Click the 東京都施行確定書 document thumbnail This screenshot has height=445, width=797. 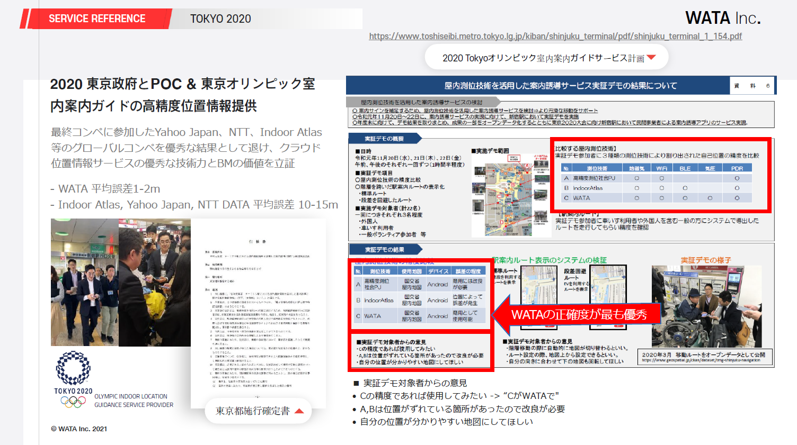(x=258, y=313)
